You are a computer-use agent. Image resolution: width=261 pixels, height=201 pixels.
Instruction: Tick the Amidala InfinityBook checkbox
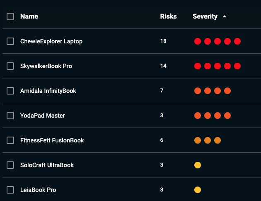pyautogui.click(x=10, y=91)
